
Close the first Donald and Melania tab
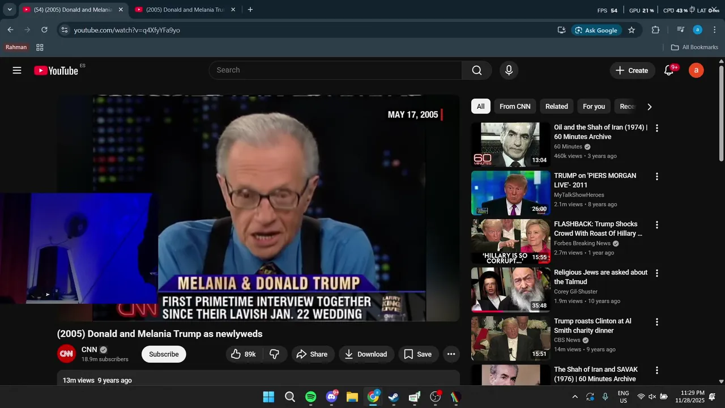pyautogui.click(x=121, y=10)
